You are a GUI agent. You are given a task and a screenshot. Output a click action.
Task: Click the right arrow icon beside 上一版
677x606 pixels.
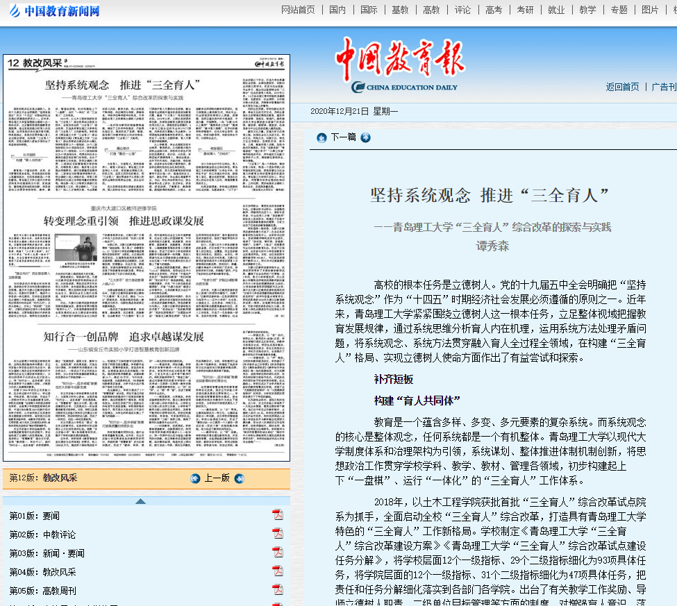pos(239,478)
